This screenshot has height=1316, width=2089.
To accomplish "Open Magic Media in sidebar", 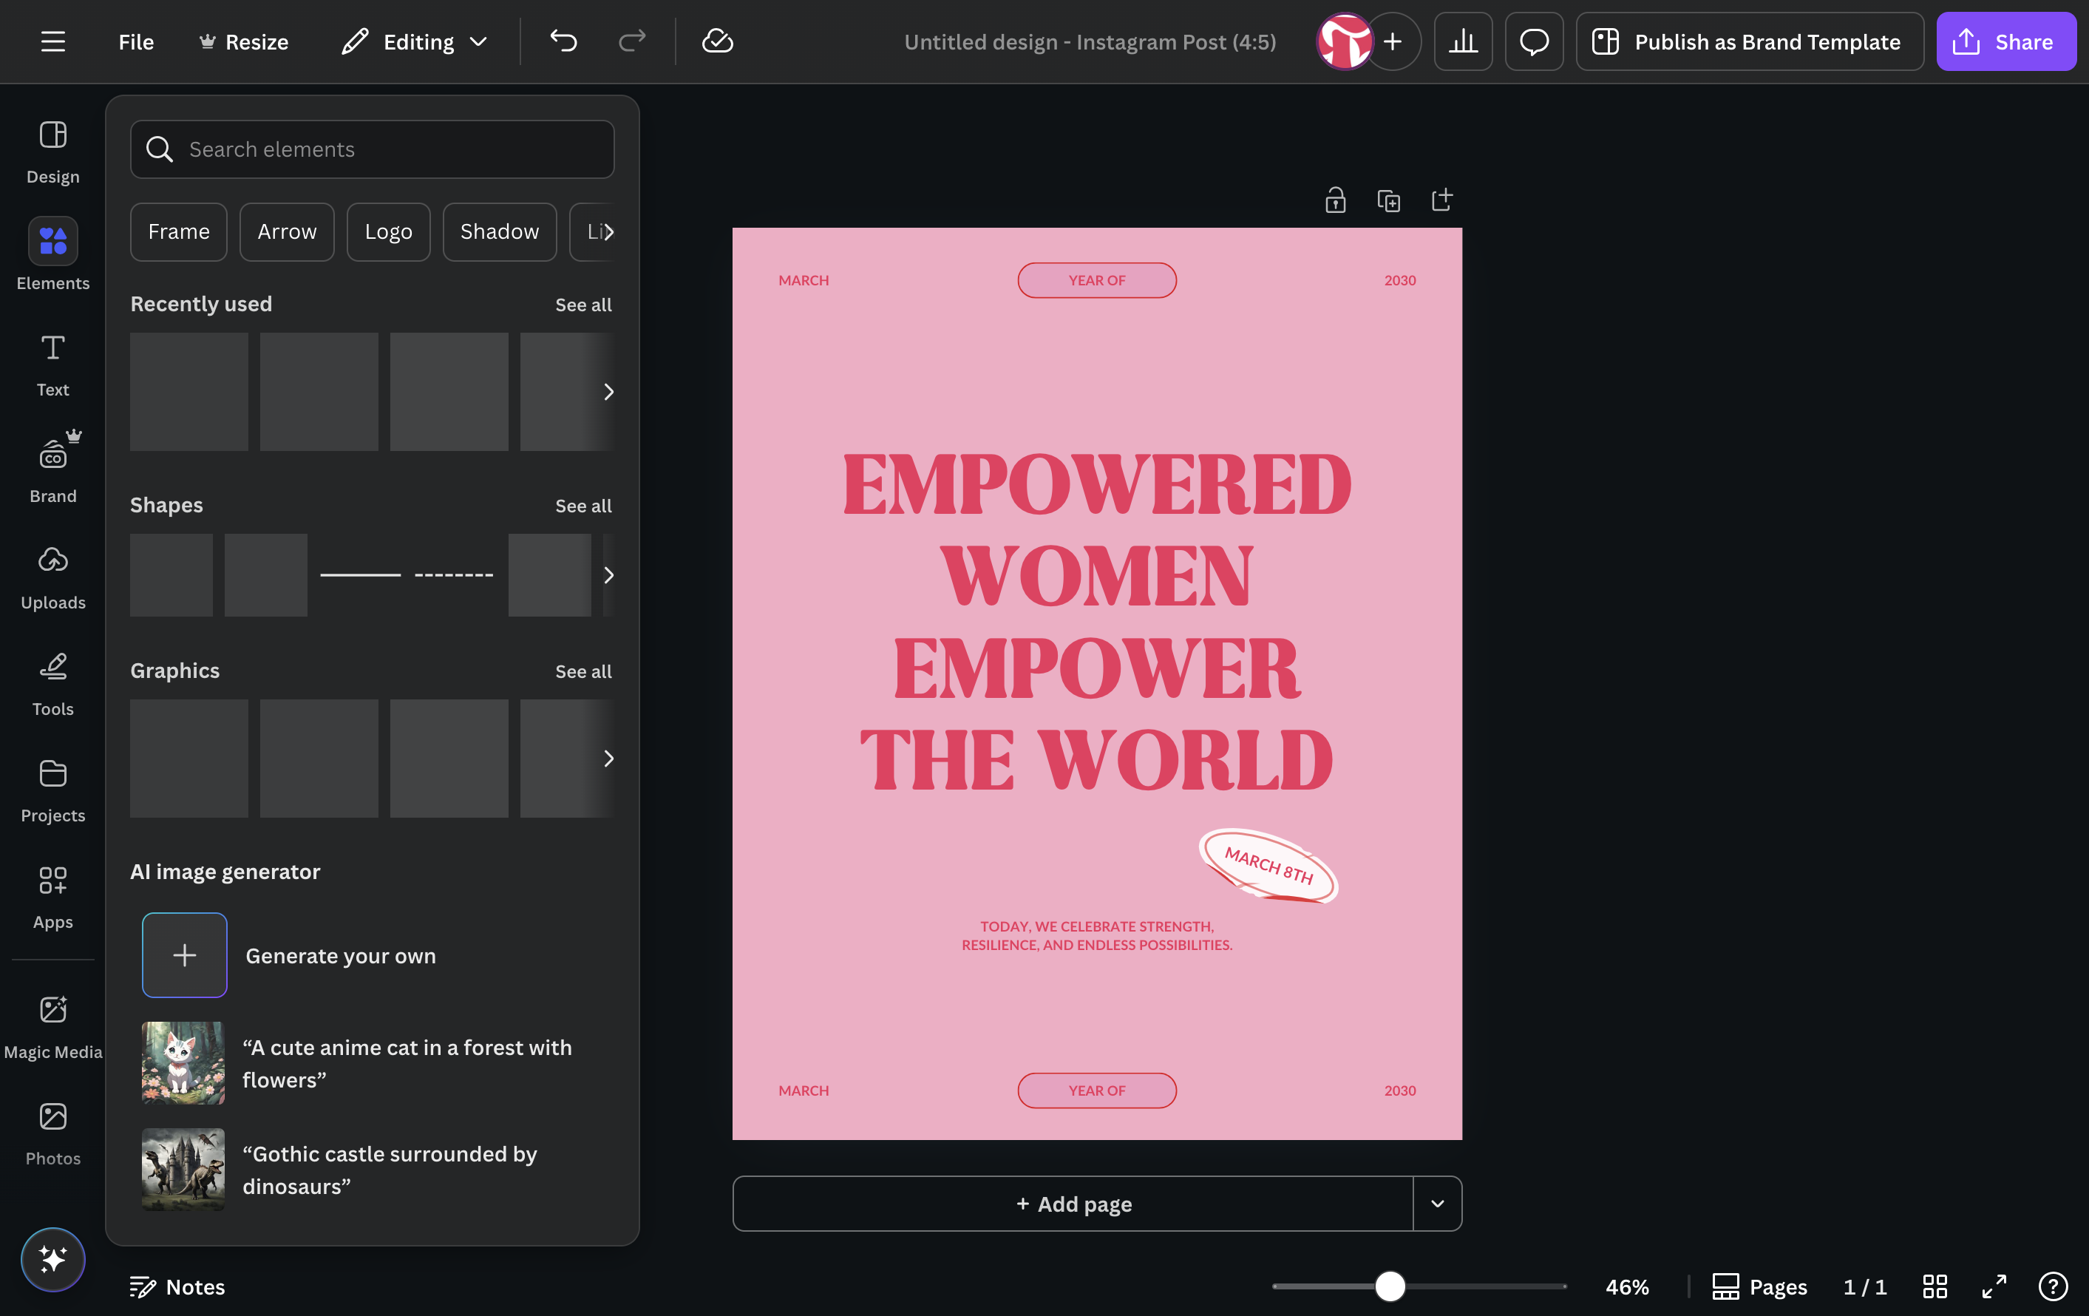I will [53, 1027].
